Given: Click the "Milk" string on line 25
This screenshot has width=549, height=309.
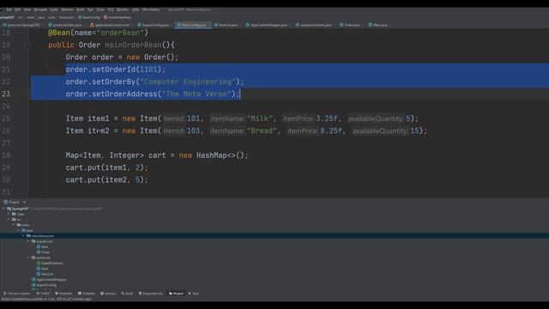Looking at the screenshot, I should point(260,118).
